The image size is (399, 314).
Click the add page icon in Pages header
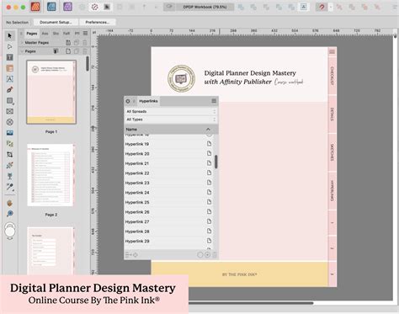(68, 51)
